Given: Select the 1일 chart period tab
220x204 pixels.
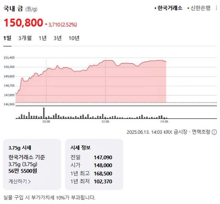Looking at the screenshot, I should 8,38.
